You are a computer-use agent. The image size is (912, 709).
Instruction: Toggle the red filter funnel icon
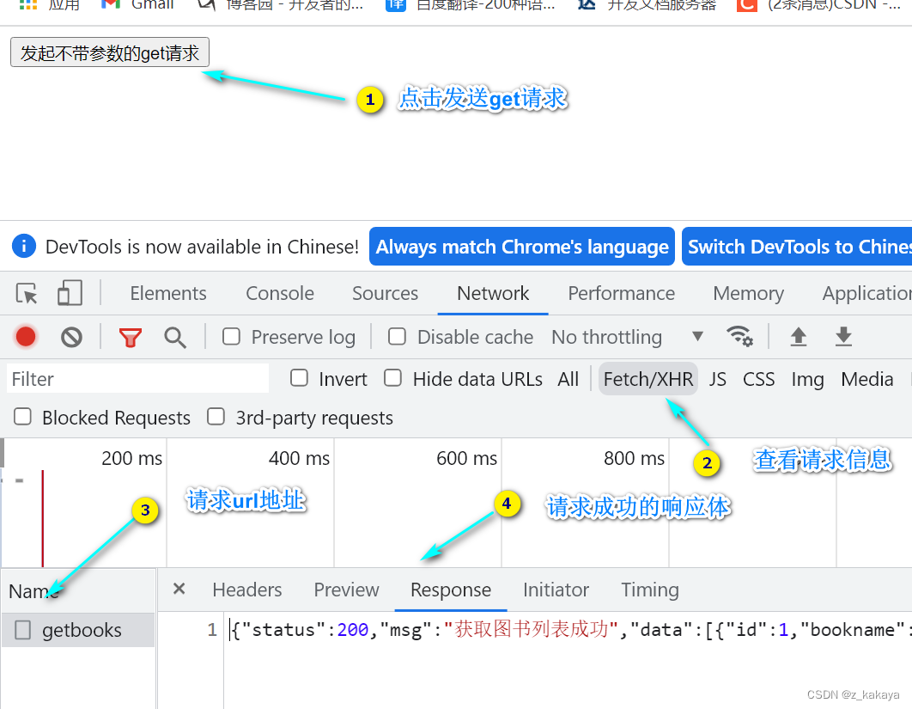[131, 337]
